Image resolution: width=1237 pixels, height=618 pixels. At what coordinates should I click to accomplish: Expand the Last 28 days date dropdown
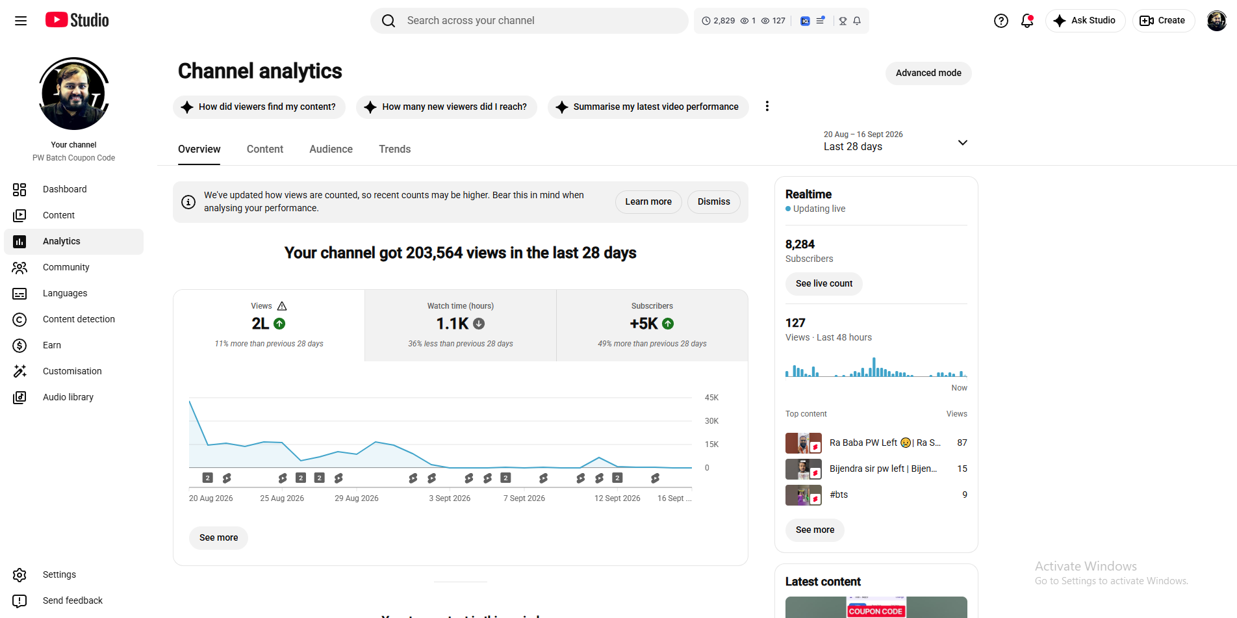[x=896, y=141]
